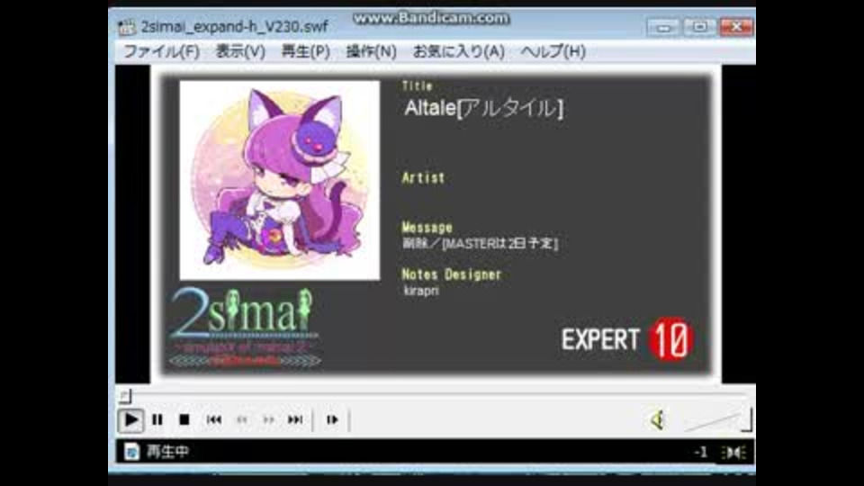Click the -1 value in status bar
This screenshot has width=864, height=486.
(x=701, y=453)
